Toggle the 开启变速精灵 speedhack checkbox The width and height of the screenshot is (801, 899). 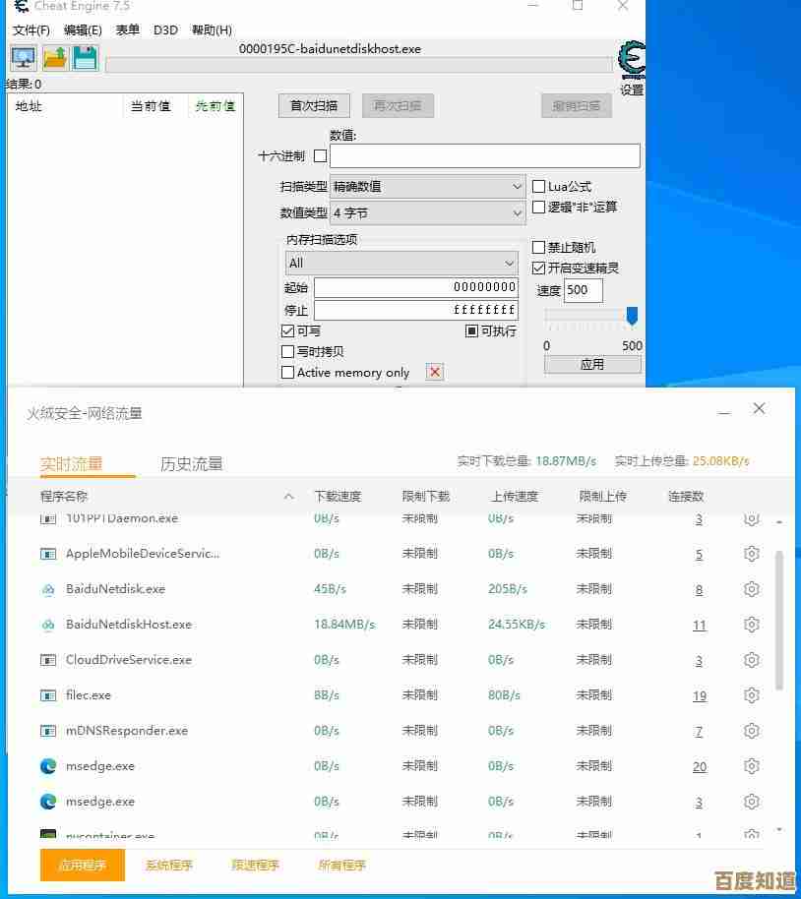point(538,268)
